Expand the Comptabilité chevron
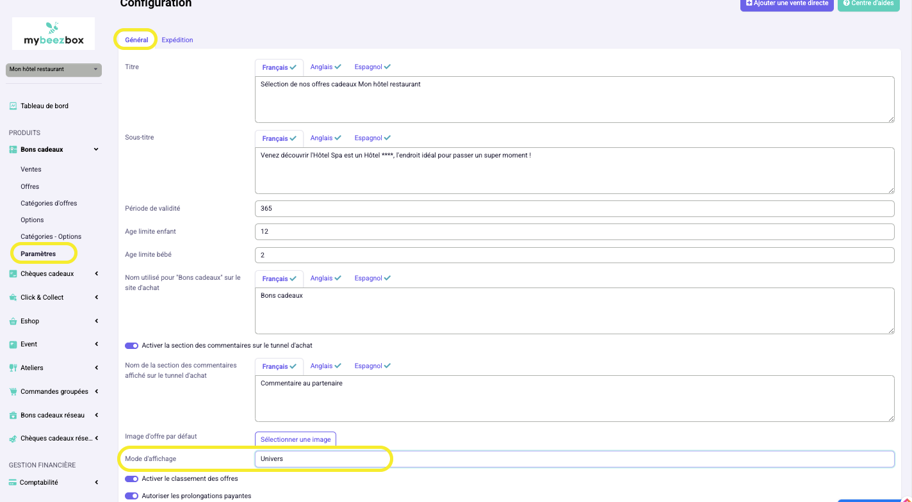Image resolution: width=912 pixels, height=502 pixels. (96, 482)
